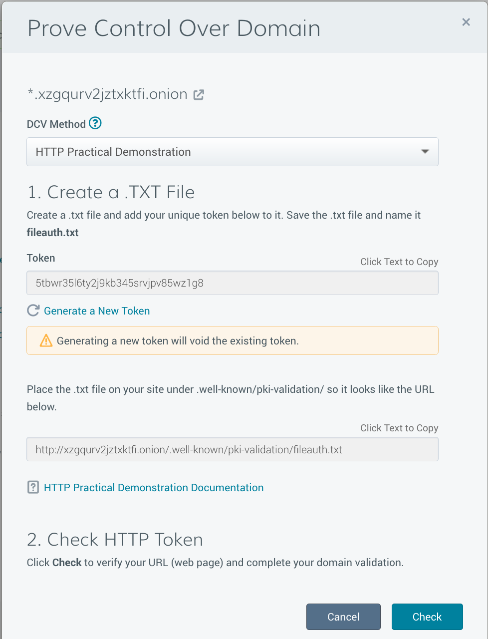Click the warning triangle icon in the banner
The width and height of the screenshot is (488, 639).
[x=46, y=340]
